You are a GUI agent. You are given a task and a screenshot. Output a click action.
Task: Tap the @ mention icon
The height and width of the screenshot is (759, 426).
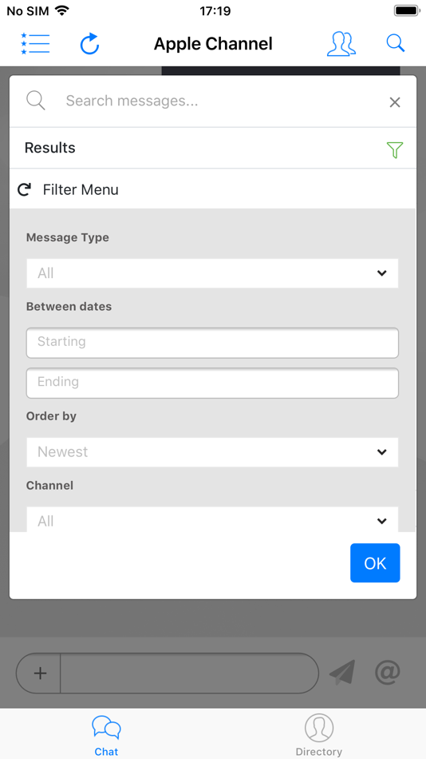[388, 673]
